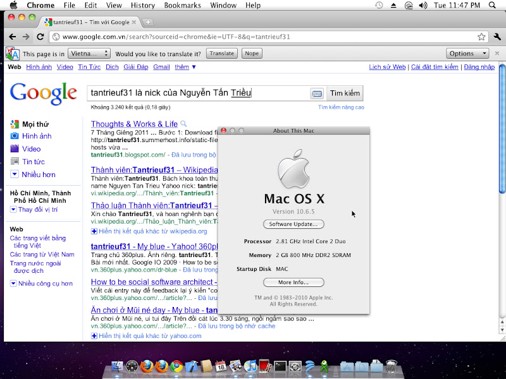Click More Info in About This Mac
This screenshot has width=506, height=379.
(293, 282)
